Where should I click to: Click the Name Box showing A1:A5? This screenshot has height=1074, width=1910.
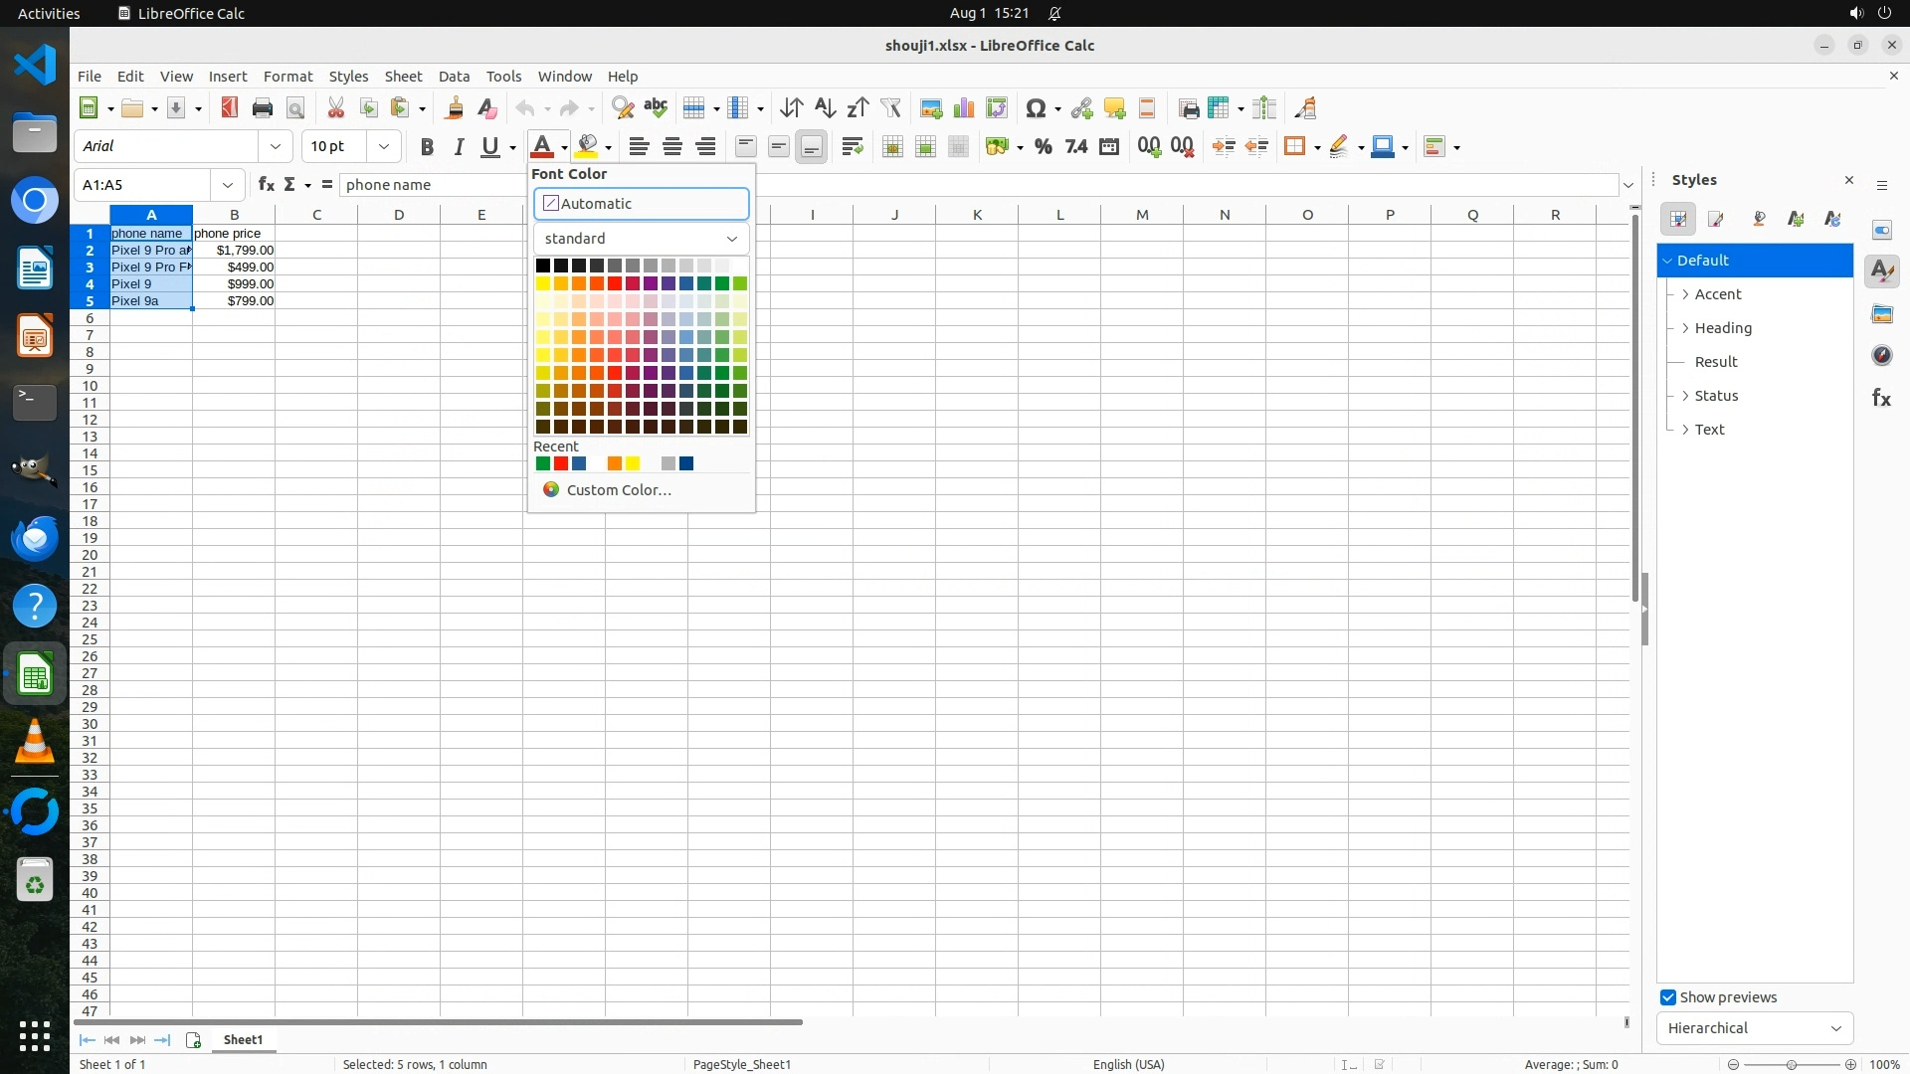click(x=145, y=185)
